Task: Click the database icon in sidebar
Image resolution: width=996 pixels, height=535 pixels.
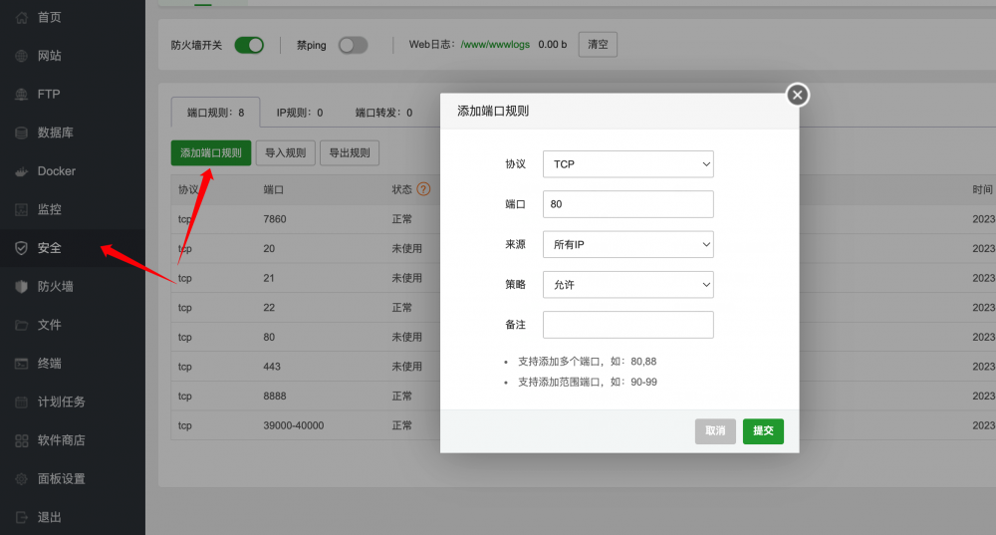Action: coord(21,133)
